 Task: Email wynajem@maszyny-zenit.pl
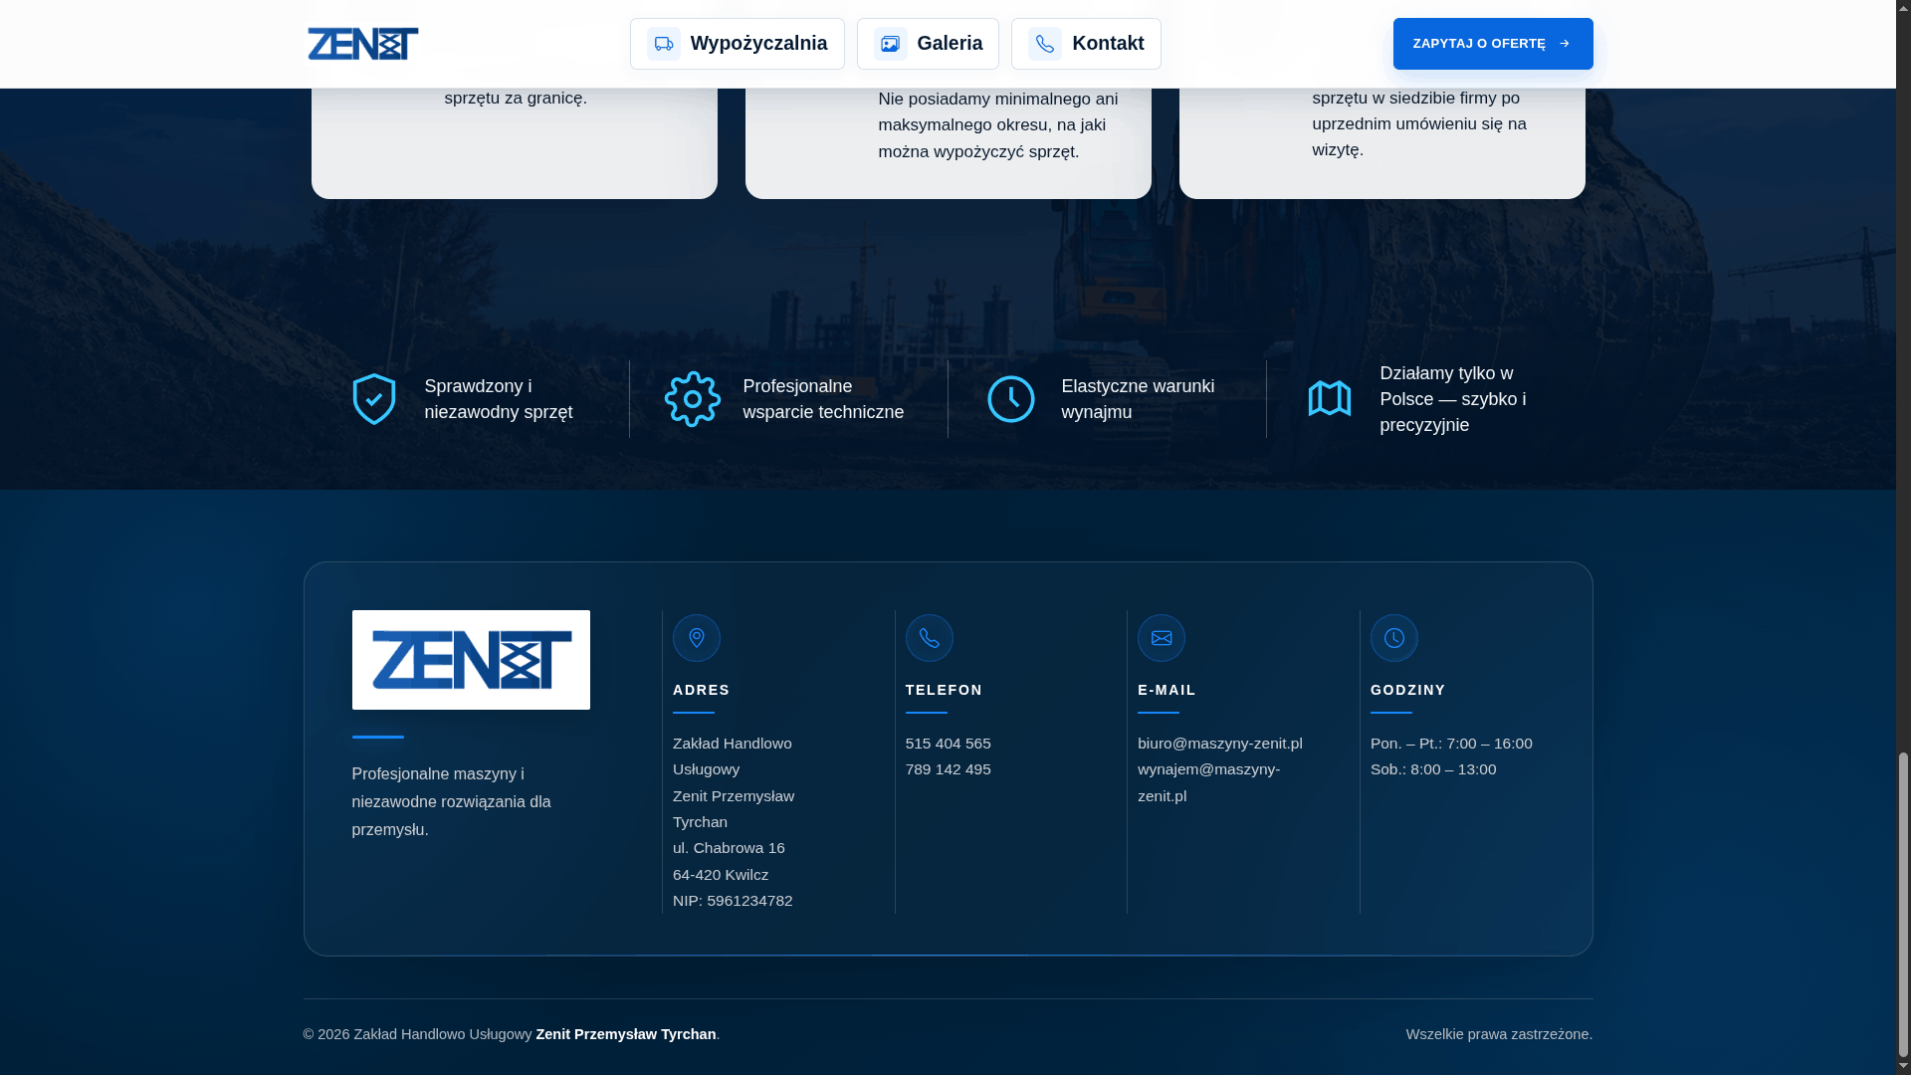coord(1209,782)
